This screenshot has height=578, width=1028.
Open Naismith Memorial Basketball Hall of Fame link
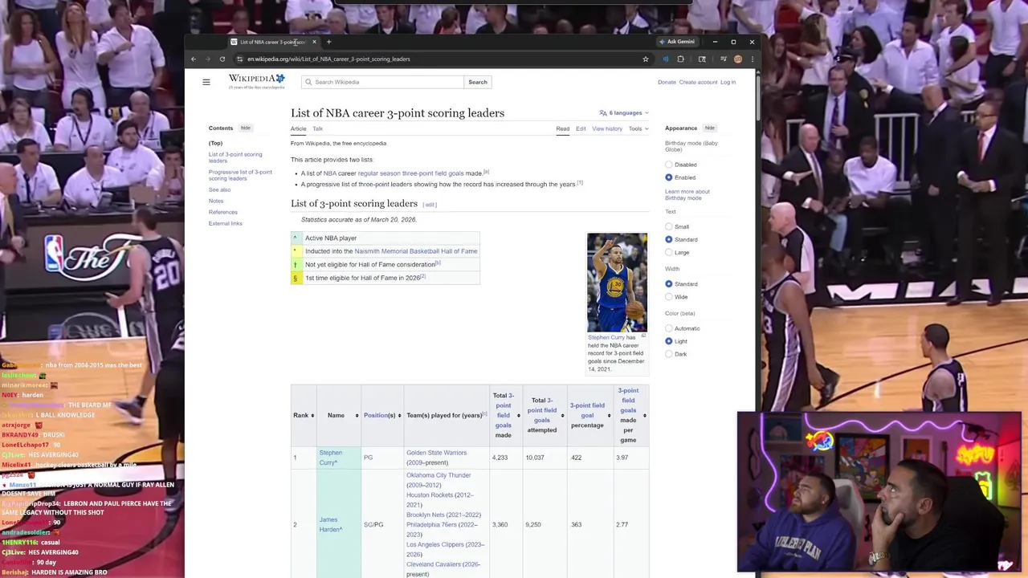[x=416, y=251]
